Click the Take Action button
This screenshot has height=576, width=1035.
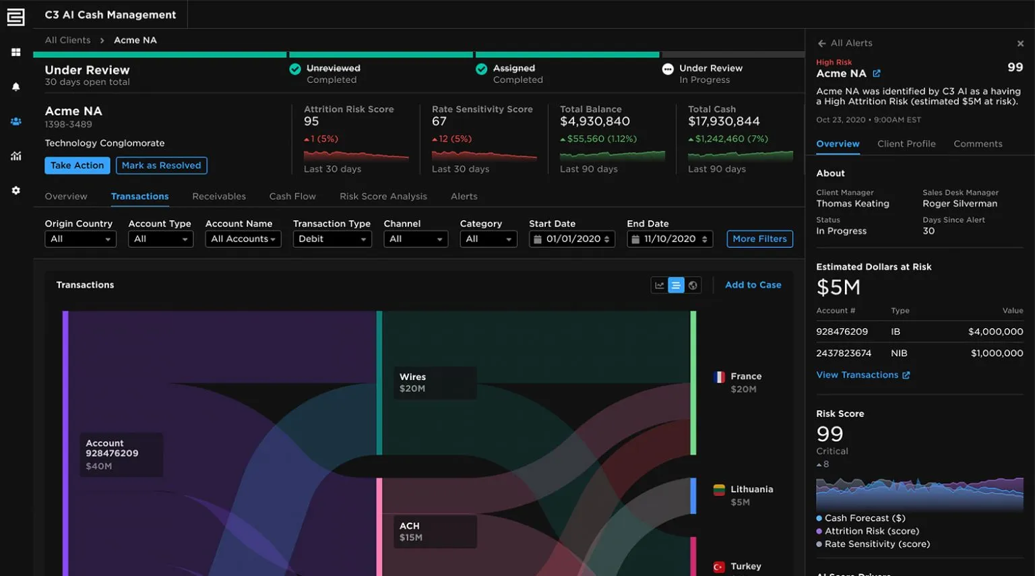(x=77, y=166)
